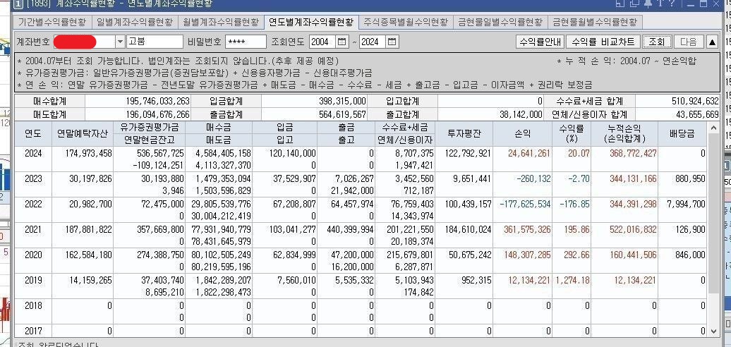The image size is (731, 347).
Task: Open the 수익률 비교차트 button
Action: tap(603, 42)
